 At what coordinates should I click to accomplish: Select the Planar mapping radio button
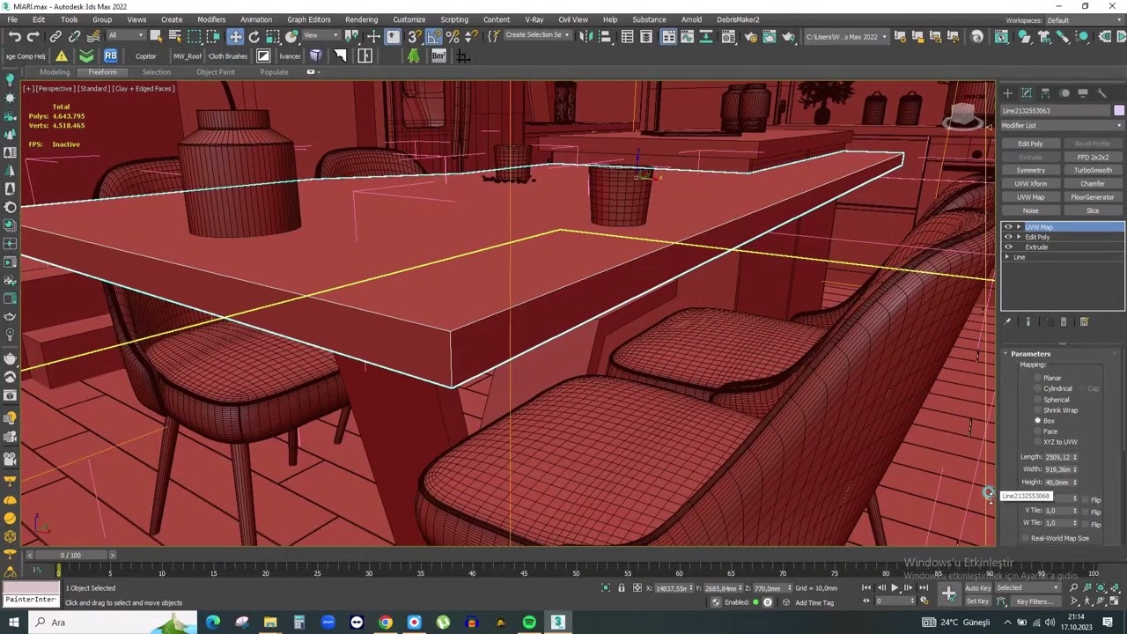click(x=1038, y=378)
